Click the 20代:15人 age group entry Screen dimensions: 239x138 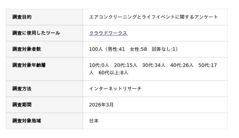click(125, 65)
